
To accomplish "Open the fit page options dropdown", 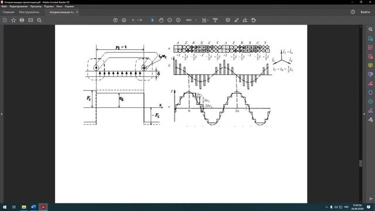I will coord(205,21).
